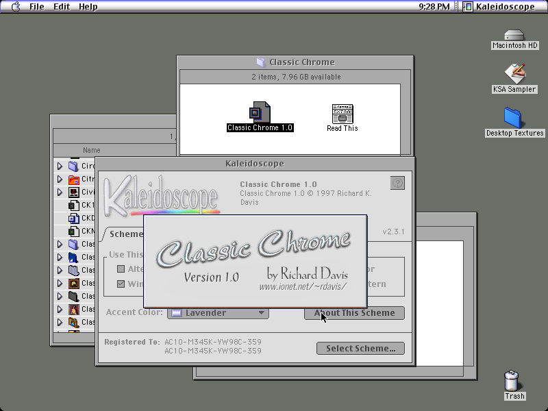Click the Name column header in list window
The height and width of the screenshot is (411, 548).
click(x=92, y=150)
